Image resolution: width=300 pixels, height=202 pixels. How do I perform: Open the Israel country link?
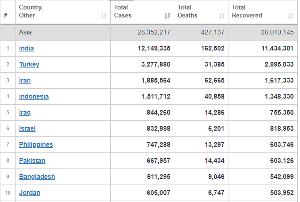click(27, 128)
